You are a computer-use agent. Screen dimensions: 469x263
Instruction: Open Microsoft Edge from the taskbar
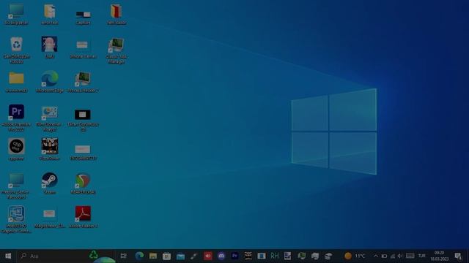pos(139,256)
